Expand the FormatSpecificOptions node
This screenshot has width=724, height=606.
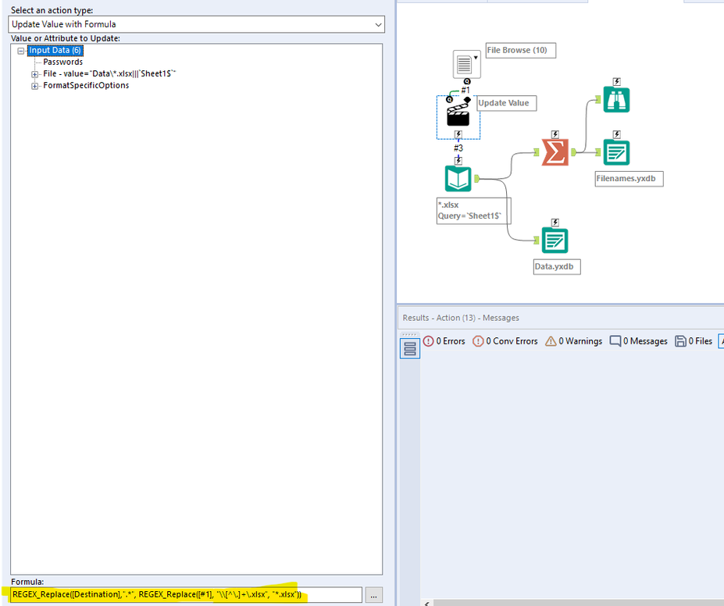pyautogui.click(x=34, y=86)
